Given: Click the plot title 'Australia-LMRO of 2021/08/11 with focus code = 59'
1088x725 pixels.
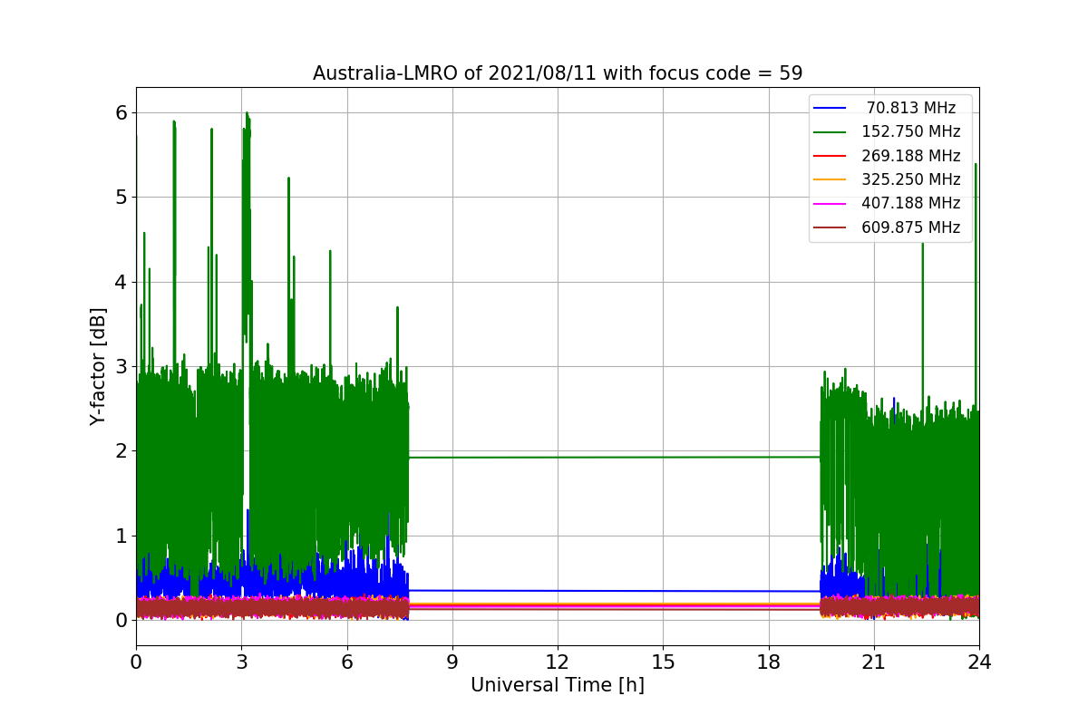Looking at the screenshot, I should tap(558, 73).
